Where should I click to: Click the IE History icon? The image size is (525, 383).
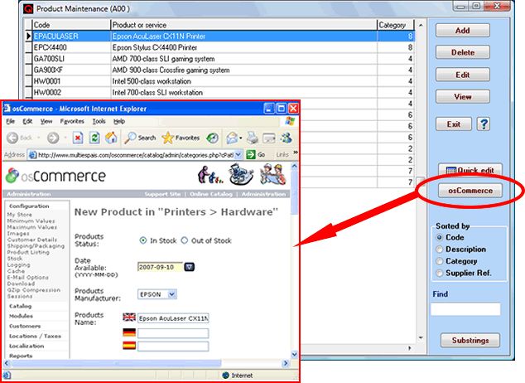(x=212, y=138)
